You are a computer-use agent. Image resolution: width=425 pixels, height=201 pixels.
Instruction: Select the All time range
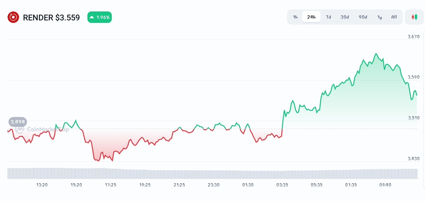click(x=394, y=17)
